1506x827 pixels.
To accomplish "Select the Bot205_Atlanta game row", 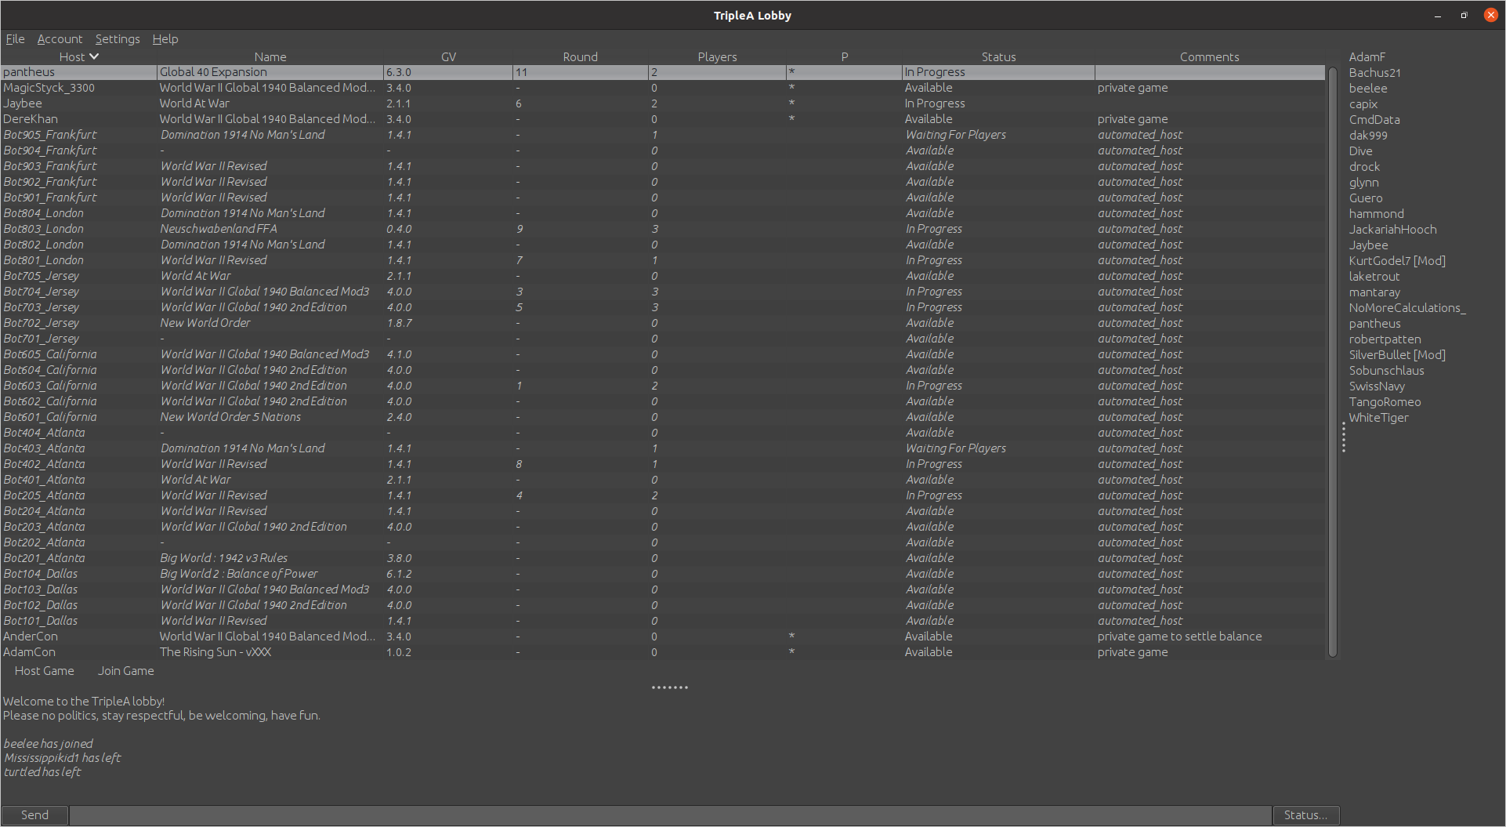I will (x=663, y=495).
